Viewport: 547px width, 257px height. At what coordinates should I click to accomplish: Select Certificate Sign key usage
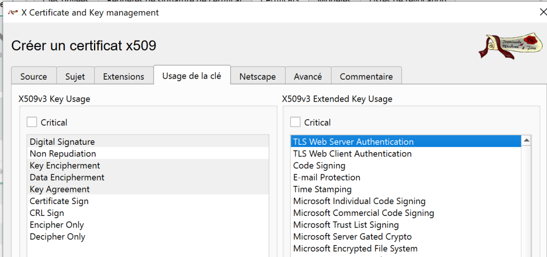pyautogui.click(x=59, y=201)
